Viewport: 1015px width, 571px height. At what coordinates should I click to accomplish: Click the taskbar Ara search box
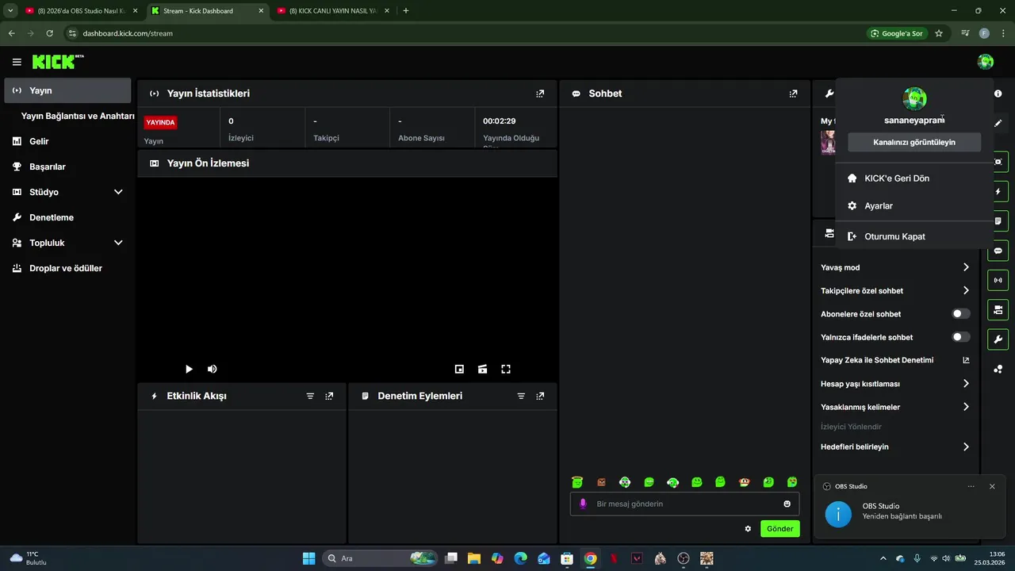pos(381,558)
